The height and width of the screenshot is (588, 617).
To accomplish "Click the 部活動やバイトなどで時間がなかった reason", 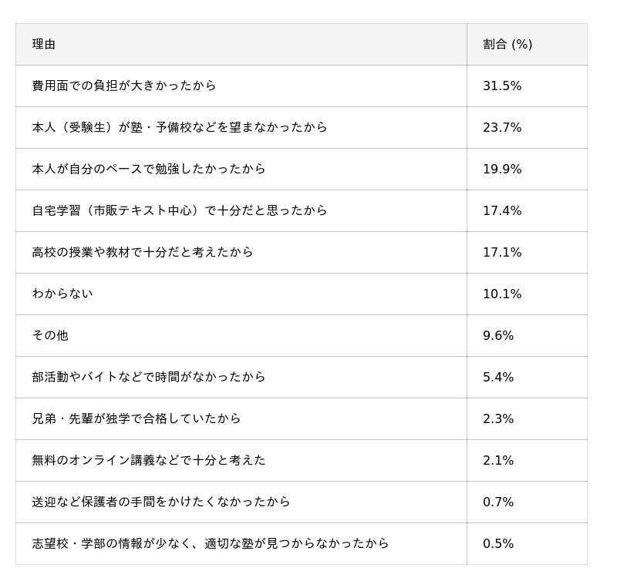I will click(149, 378).
